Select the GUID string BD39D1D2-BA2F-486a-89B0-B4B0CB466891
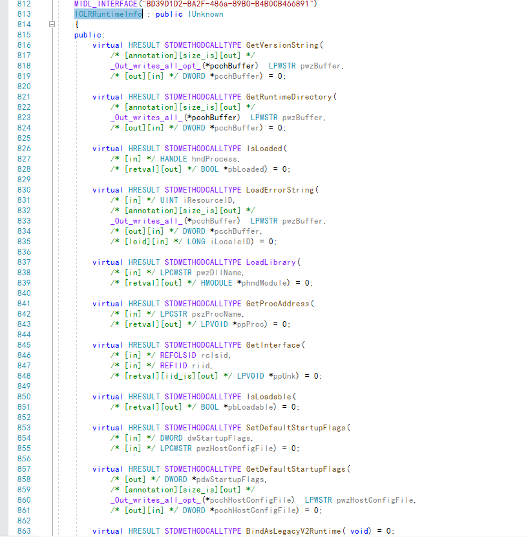 [x=228, y=4]
